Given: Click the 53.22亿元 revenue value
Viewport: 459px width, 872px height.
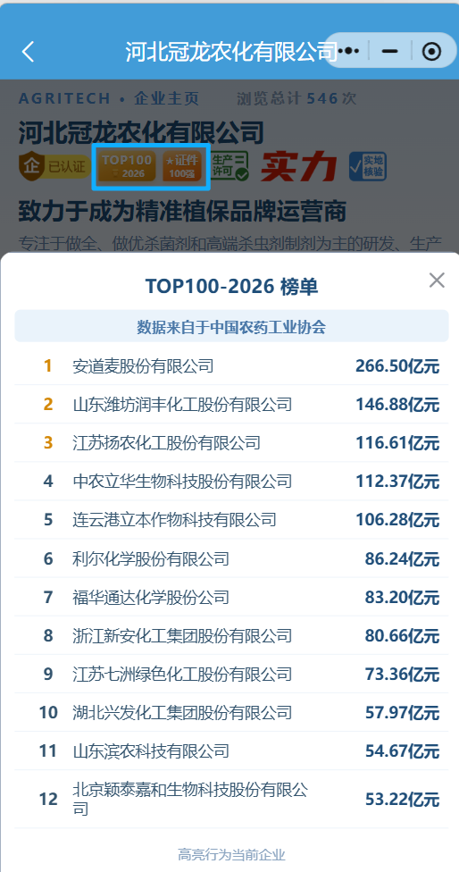Looking at the screenshot, I should (403, 800).
